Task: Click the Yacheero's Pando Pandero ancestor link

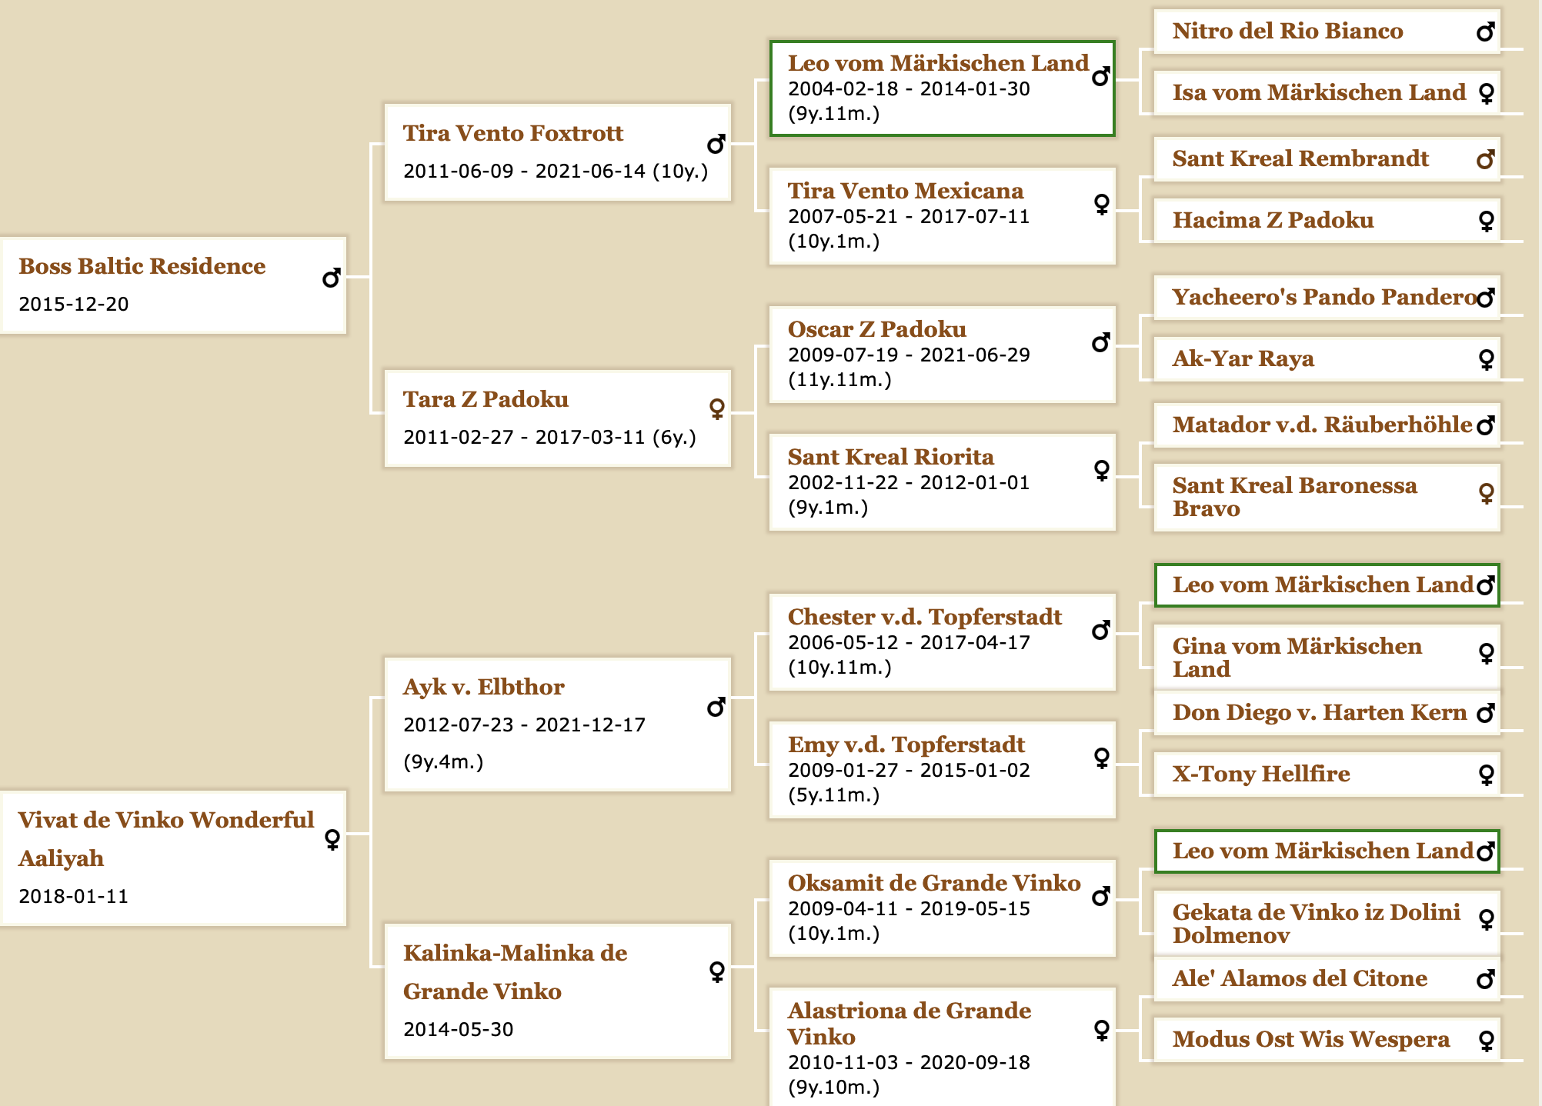Action: coord(1325,297)
